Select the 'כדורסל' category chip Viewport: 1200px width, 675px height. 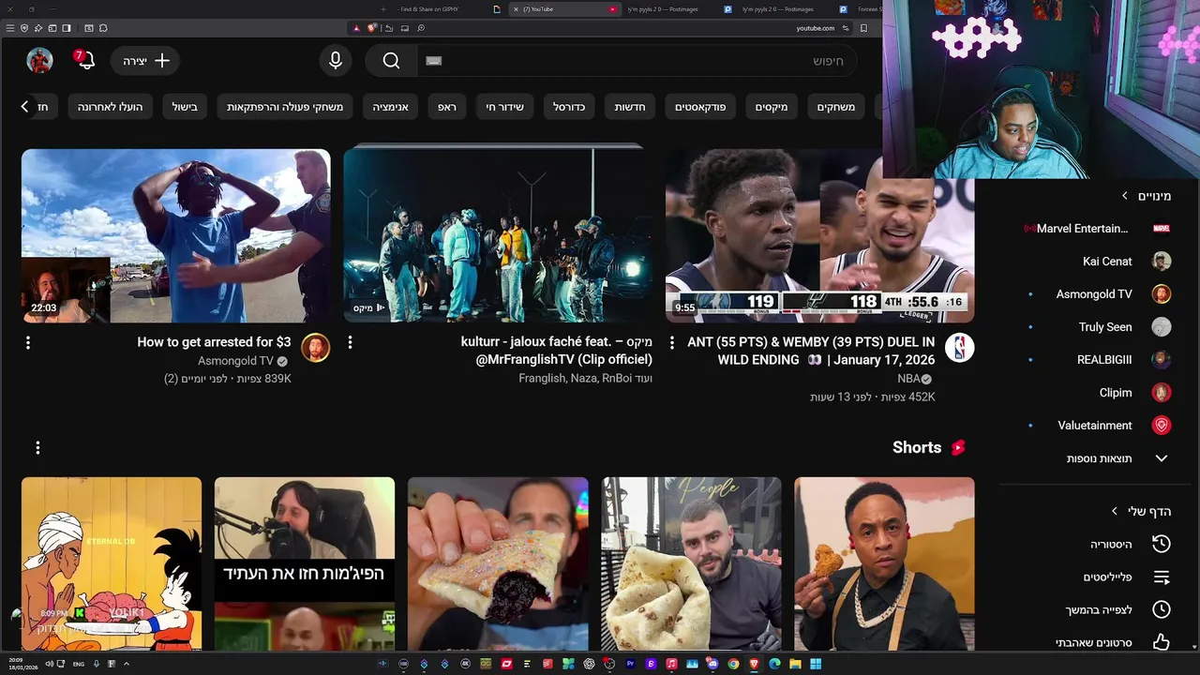[569, 107]
